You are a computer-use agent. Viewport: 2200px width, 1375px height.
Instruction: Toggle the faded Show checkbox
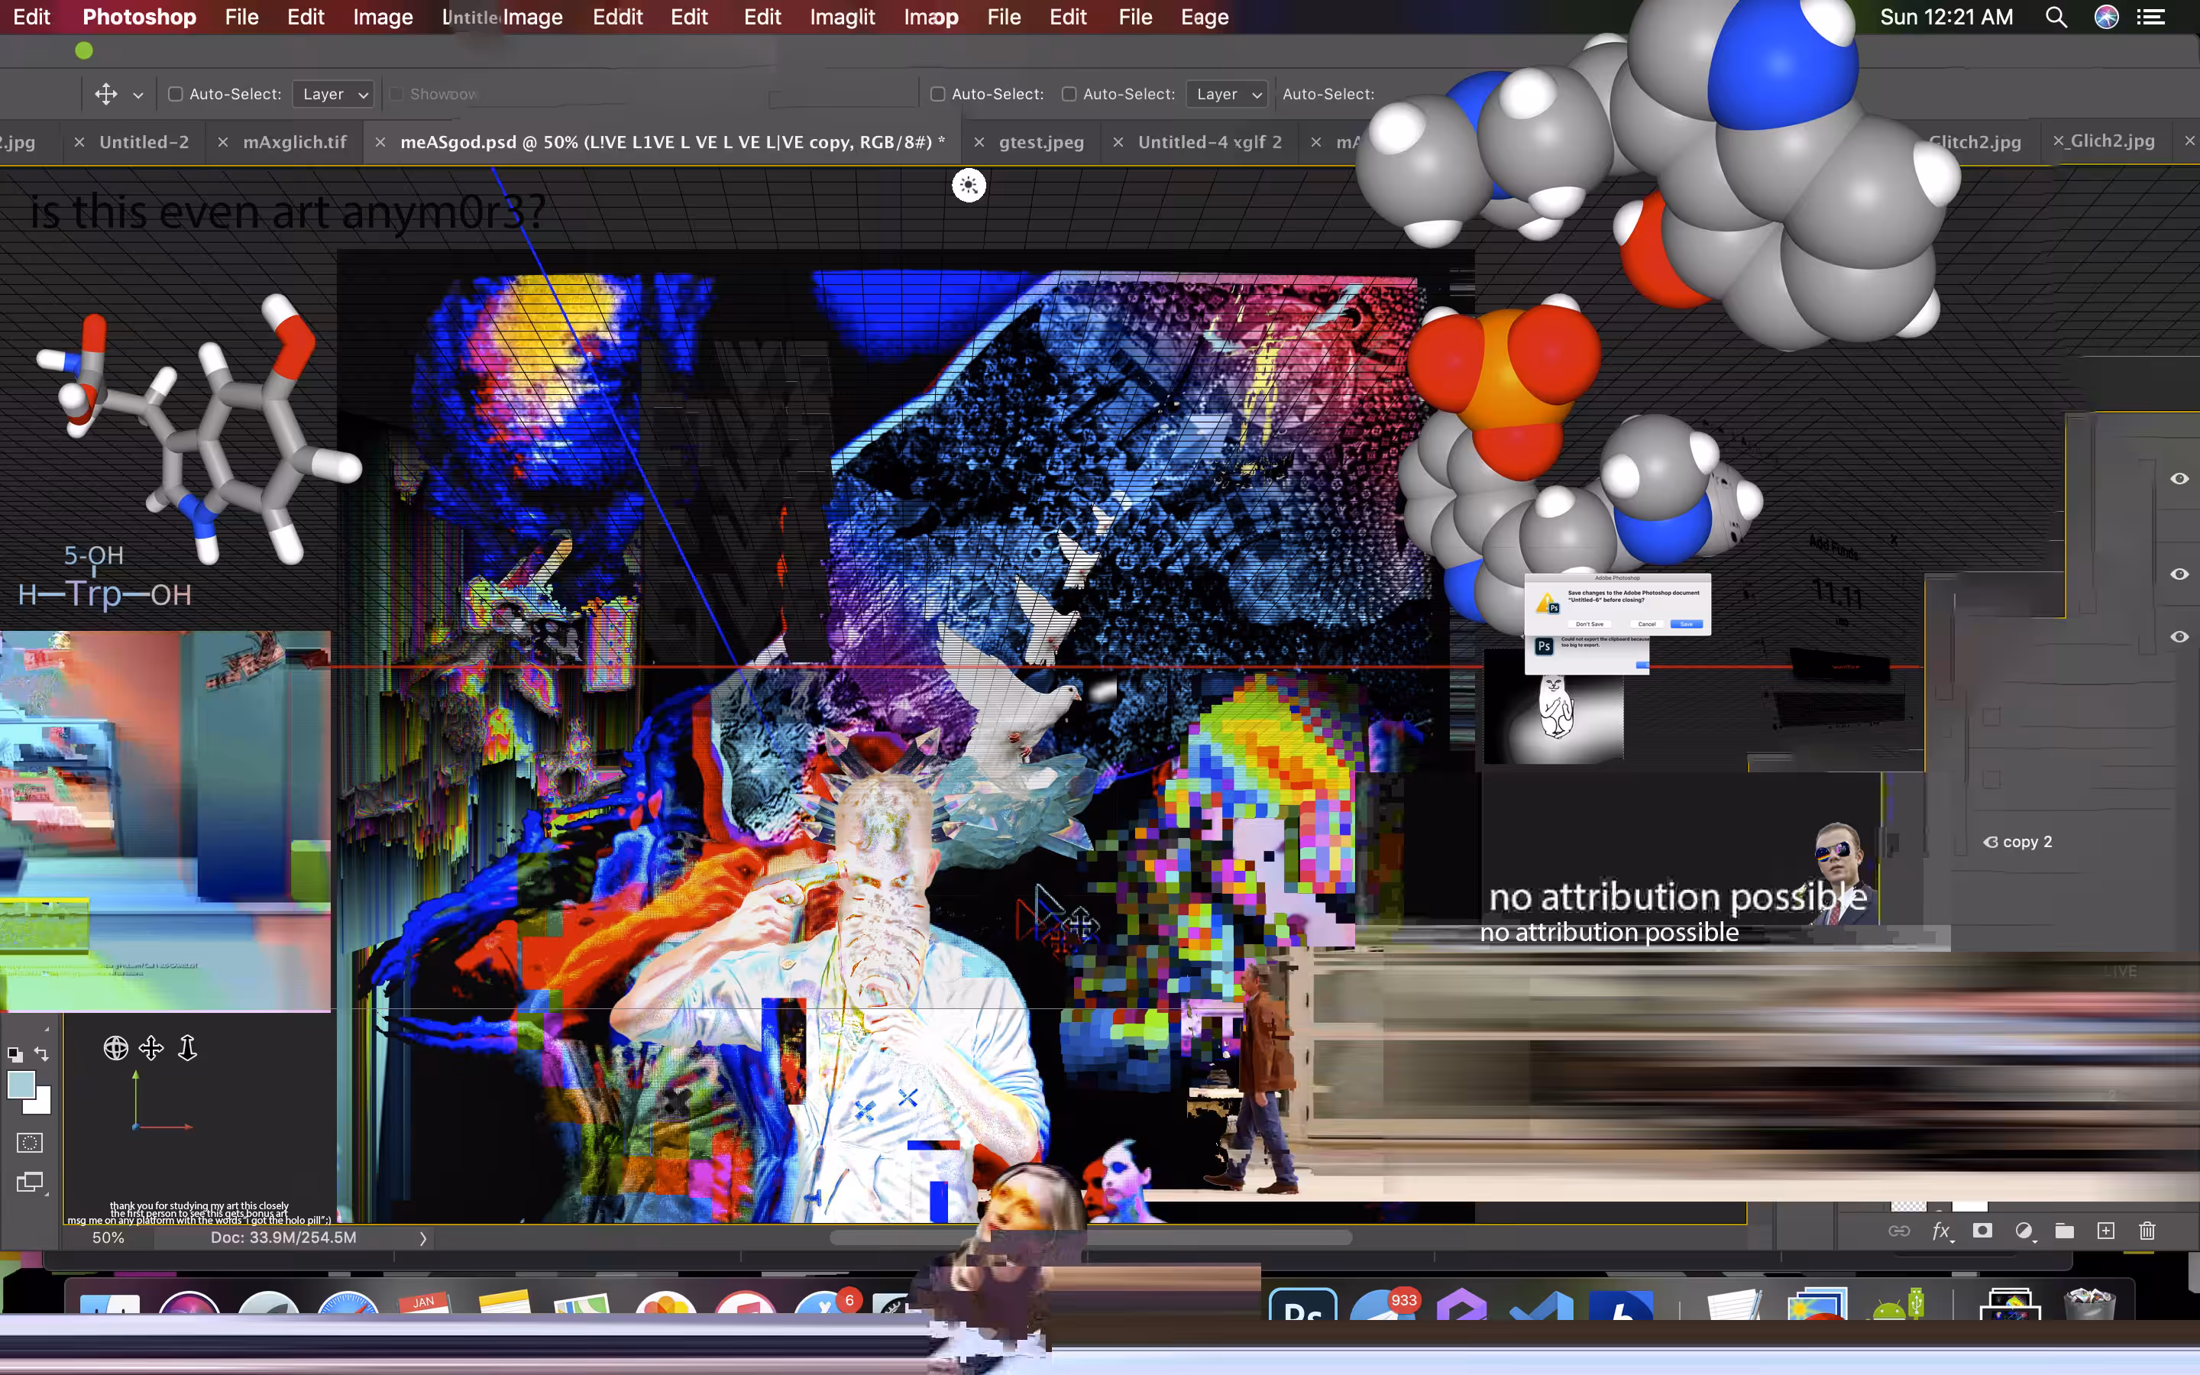click(396, 94)
